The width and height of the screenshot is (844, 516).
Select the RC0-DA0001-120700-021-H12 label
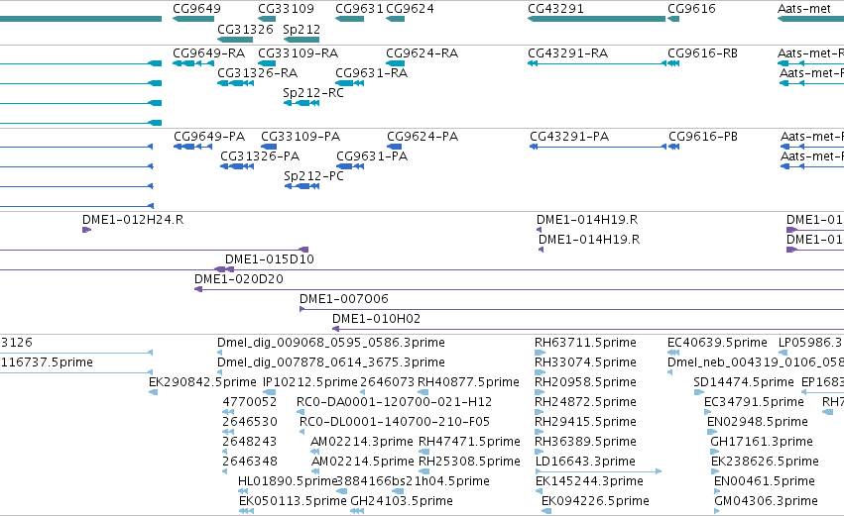click(394, 402)
